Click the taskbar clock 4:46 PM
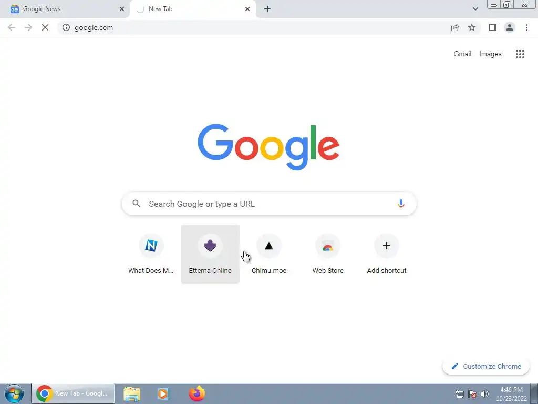Screen dimensions: 538x404 tap(511, 394)
